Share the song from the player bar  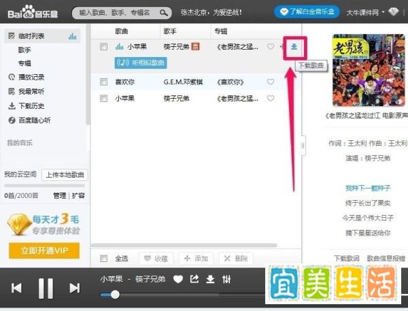tap(194, 279)
